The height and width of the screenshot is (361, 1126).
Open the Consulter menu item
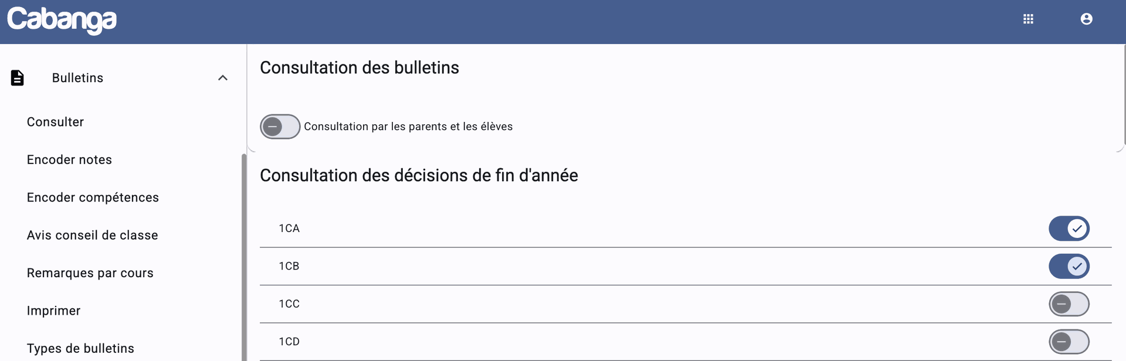click(55, 122)
